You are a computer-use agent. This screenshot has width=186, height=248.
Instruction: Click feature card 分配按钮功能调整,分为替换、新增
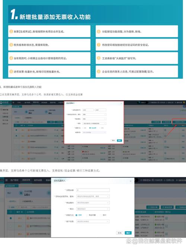(x=137, y=31)
